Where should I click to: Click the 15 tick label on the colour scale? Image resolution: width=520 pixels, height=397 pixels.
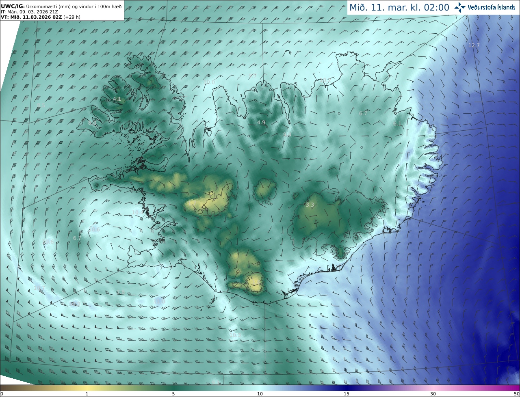347,394
